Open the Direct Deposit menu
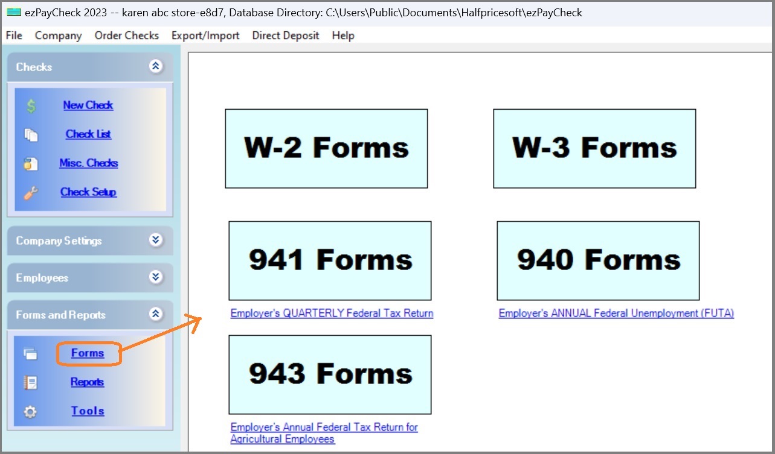Image resolution: width=775 pixels, height=454 pixels. (x=285, y=36)
